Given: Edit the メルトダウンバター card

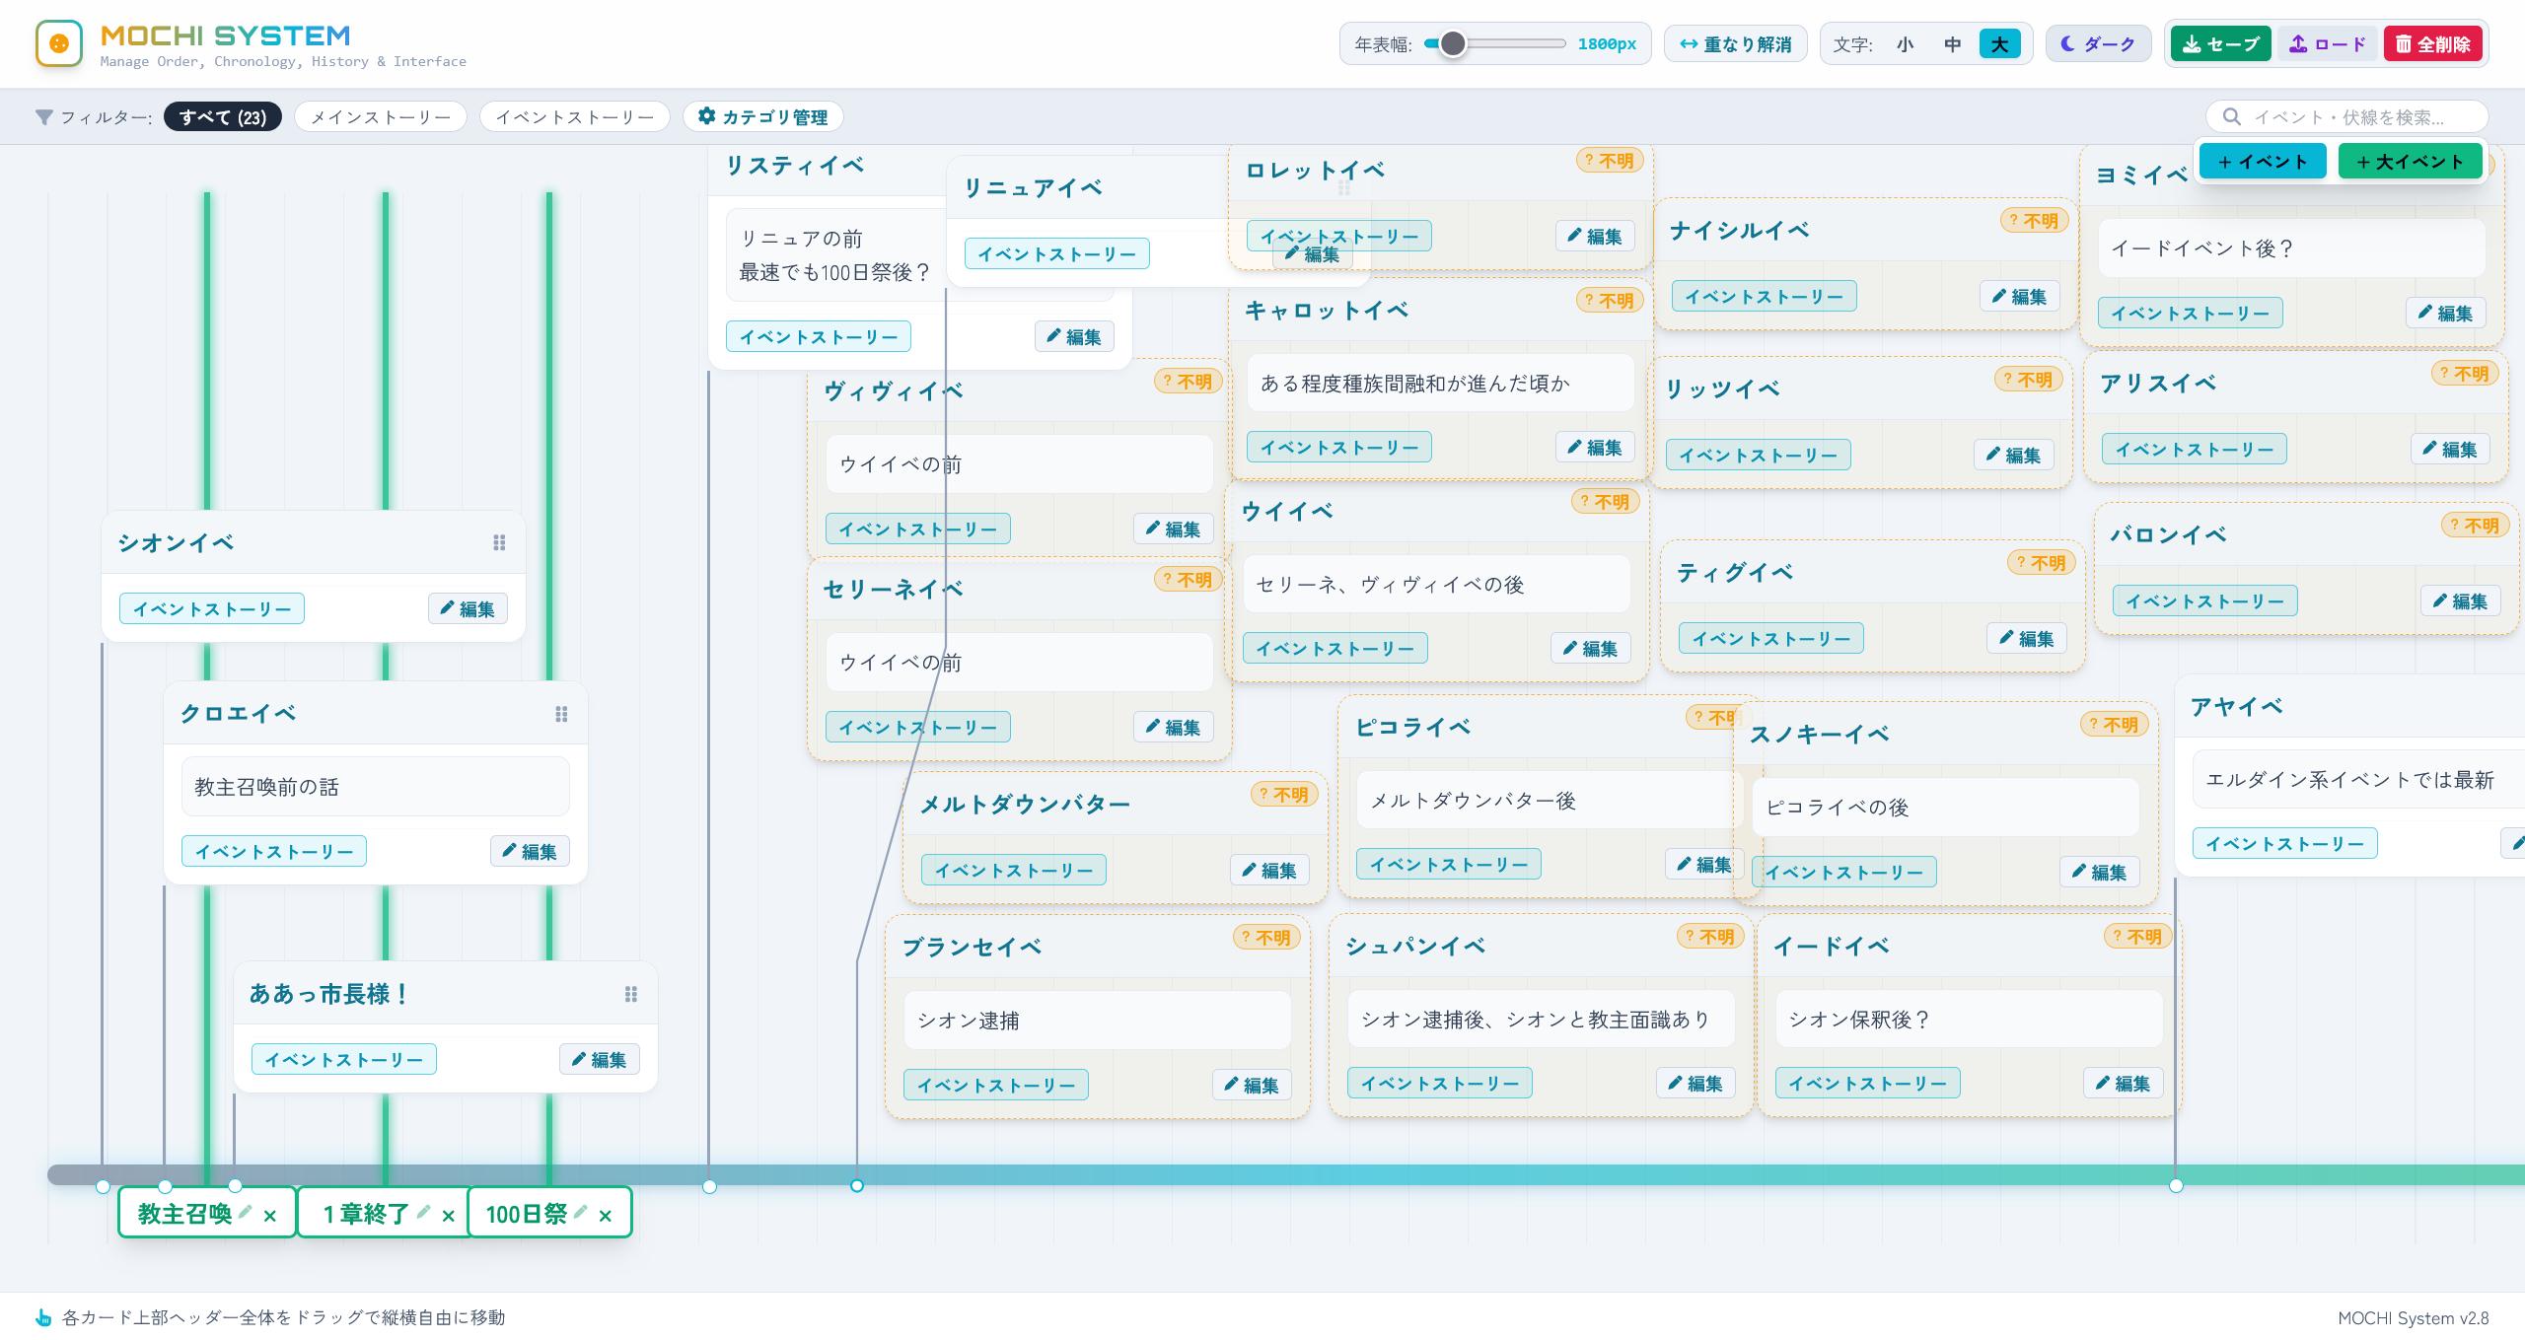Looking at the screenshot, I should click(1269, 870).
